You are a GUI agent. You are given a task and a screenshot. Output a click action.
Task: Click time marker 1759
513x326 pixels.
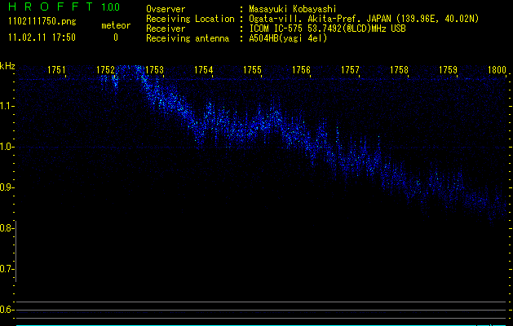click(x=449, y=70)
